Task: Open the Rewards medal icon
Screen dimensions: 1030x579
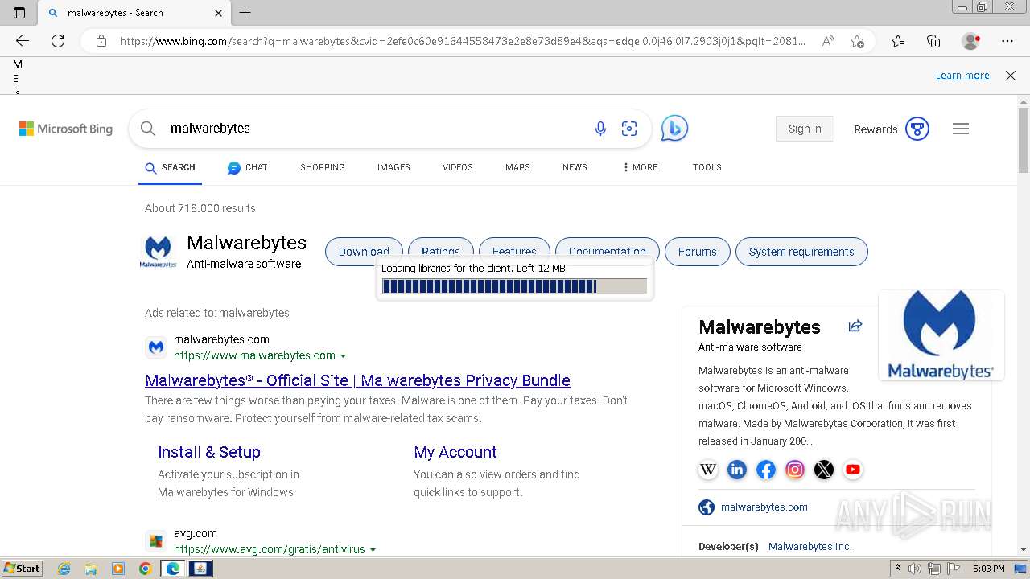Action: tap(917, 129)
